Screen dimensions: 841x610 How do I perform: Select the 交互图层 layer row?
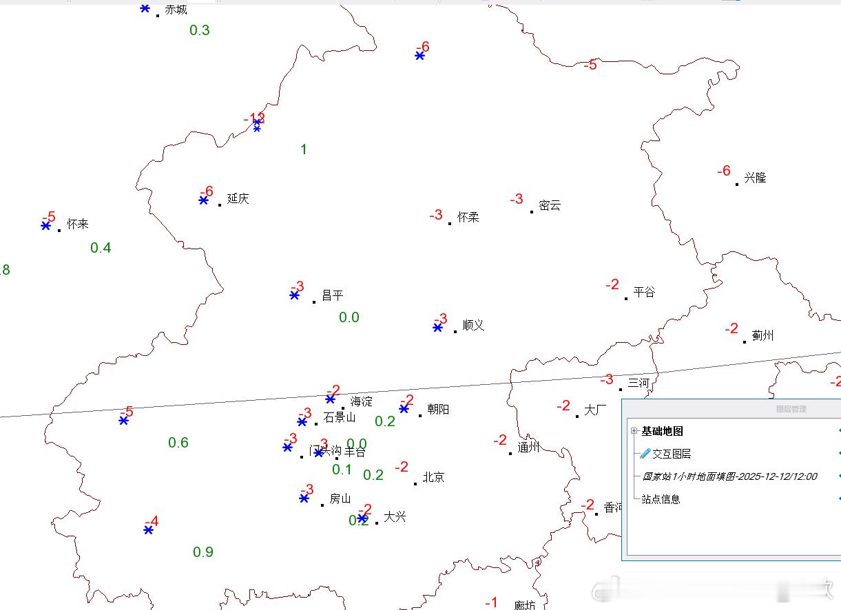click(x=672, y=454)
